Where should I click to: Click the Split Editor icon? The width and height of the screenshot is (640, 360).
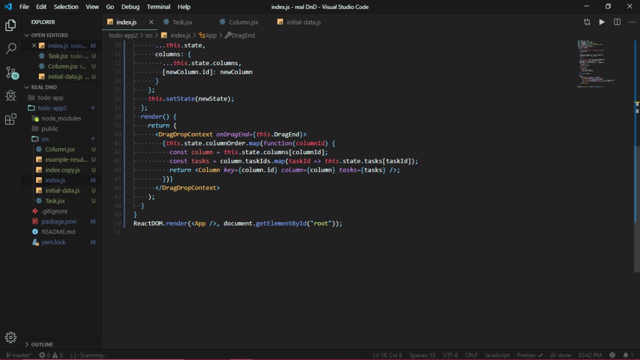[617, 22]
